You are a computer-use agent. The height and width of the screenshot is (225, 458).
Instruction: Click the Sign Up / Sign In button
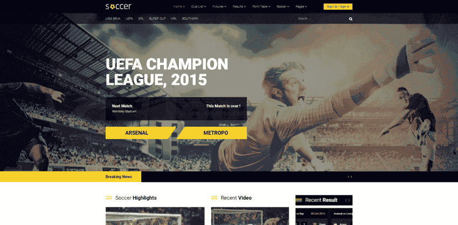(338, 6)
